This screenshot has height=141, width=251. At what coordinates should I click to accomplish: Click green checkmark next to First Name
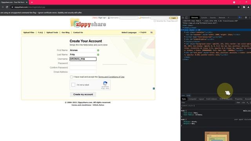[x=98, y=51]
